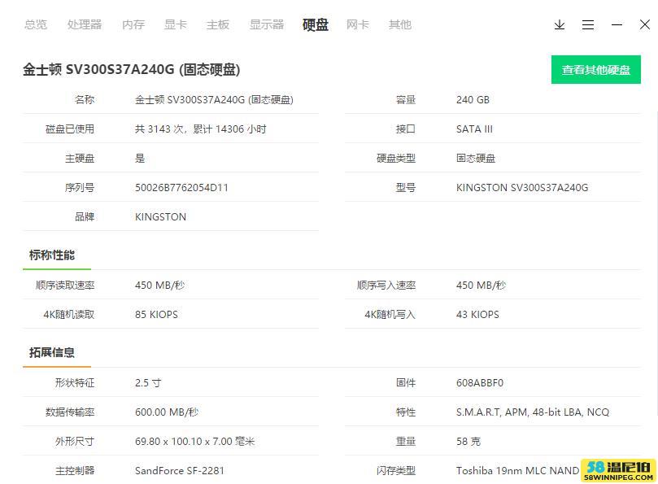
Task: Click the flash type Toshiba 19nm MLC
Action: 518,471
